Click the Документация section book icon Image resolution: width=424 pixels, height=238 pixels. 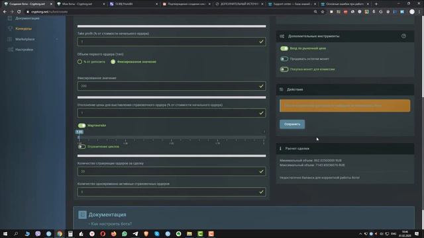coord(82,214)
